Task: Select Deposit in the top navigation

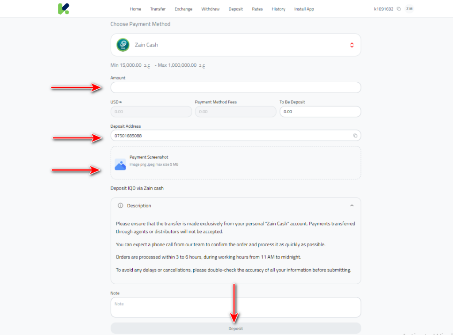Action: click(236, 9)
